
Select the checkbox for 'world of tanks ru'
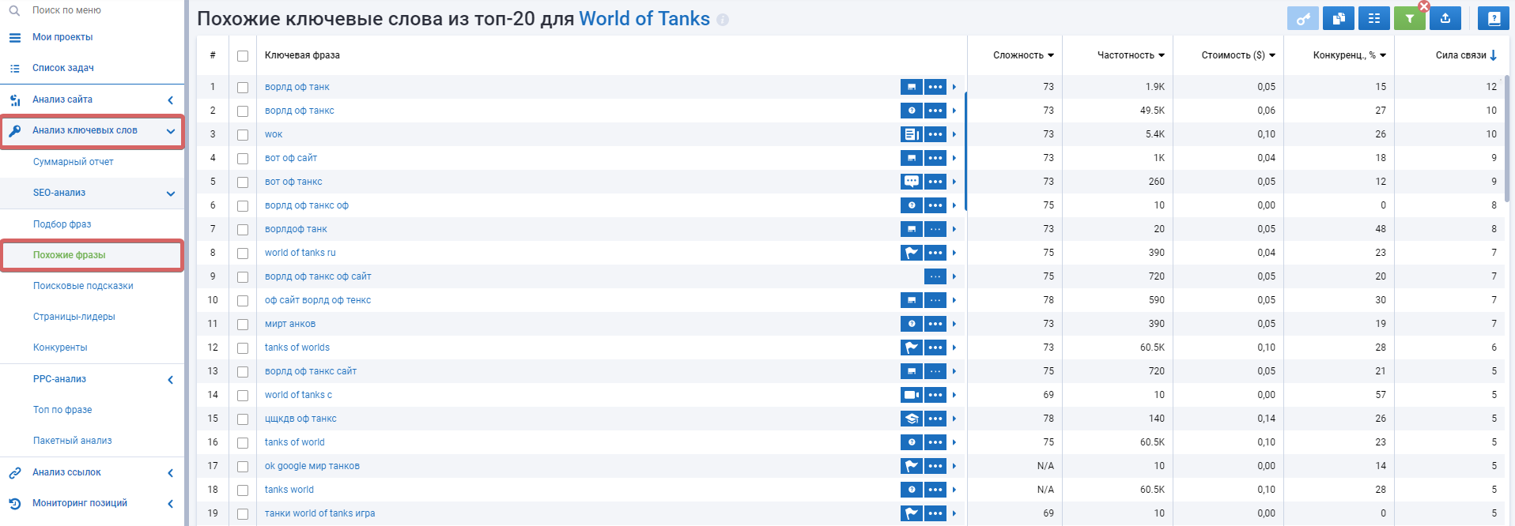tap(243, 254)
